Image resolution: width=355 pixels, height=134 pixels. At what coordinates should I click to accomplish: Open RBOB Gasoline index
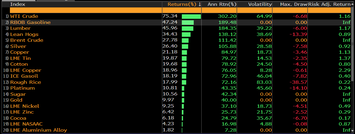30,22
